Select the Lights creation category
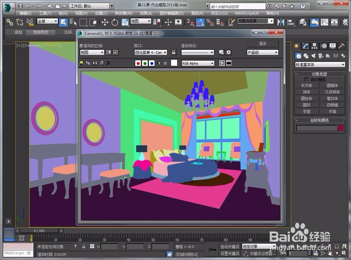 (x=313, y=56)
